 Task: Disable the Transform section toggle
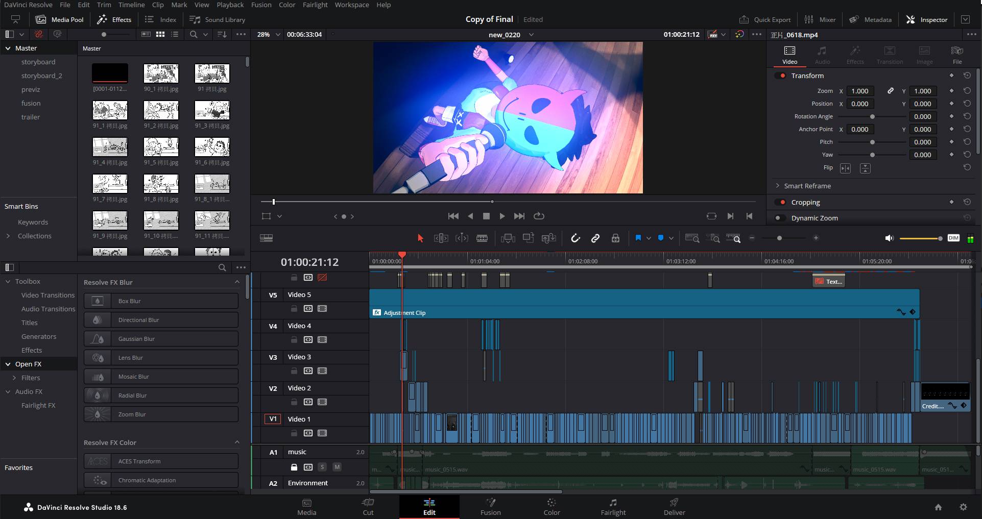click(780, 76)
